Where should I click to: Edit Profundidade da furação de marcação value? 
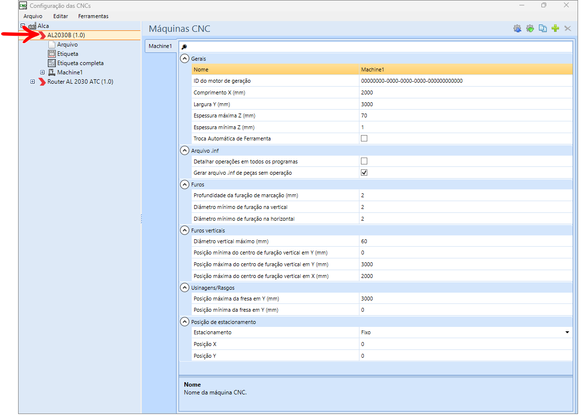point(466,195)
